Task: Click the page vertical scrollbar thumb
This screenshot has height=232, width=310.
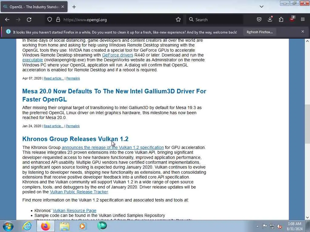Action: 307,124
